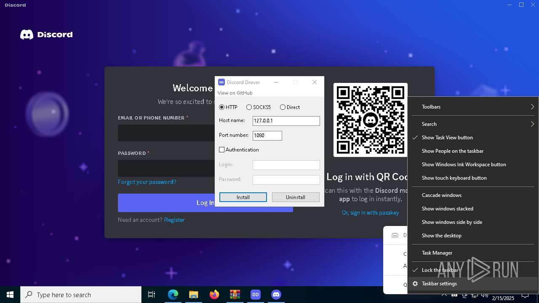Click Or, sign in with passkey
539x303 pixels.
[x=371, y=213]
